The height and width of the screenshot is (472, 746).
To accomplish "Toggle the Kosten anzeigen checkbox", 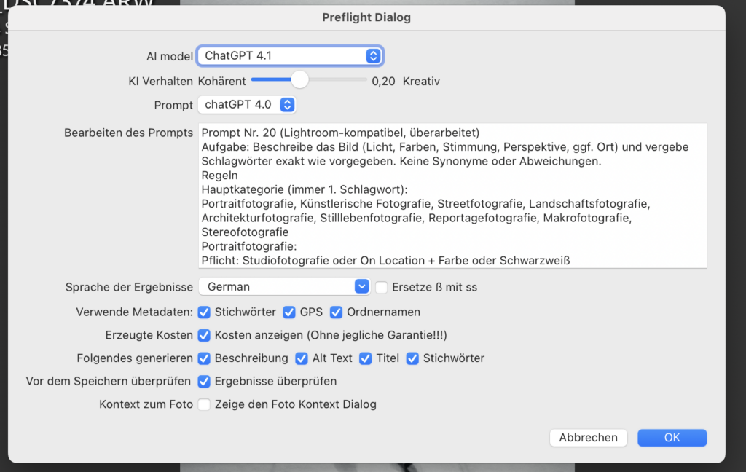I will click(x=204, y=336).
